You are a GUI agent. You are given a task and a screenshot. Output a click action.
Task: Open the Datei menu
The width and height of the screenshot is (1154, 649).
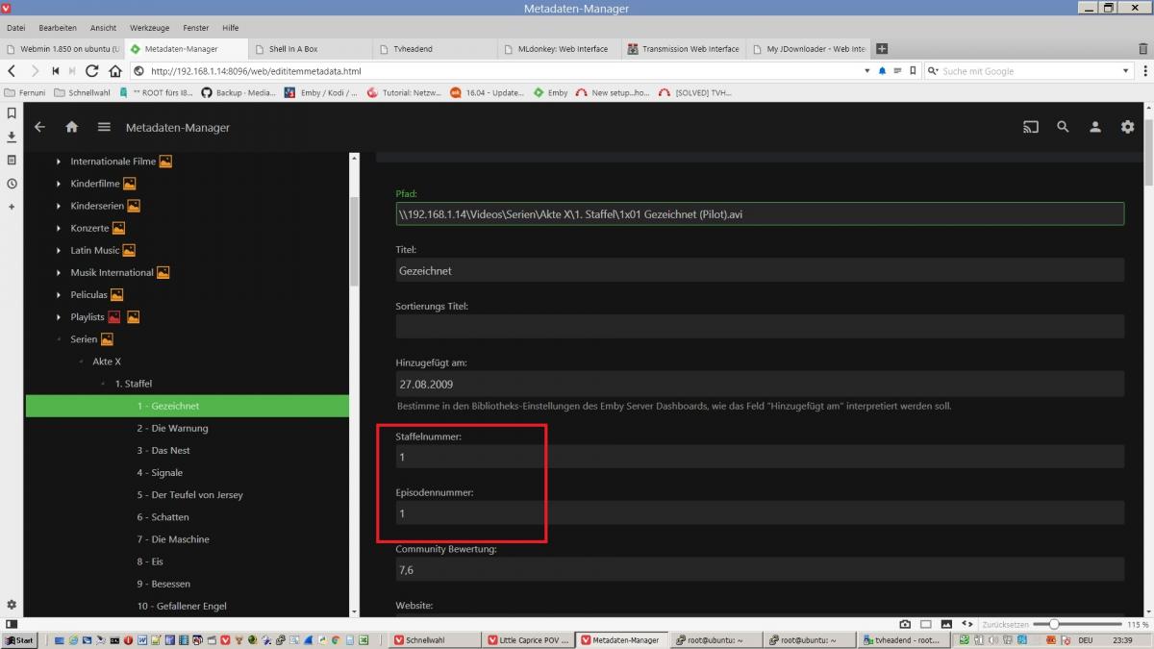[16, 28]
